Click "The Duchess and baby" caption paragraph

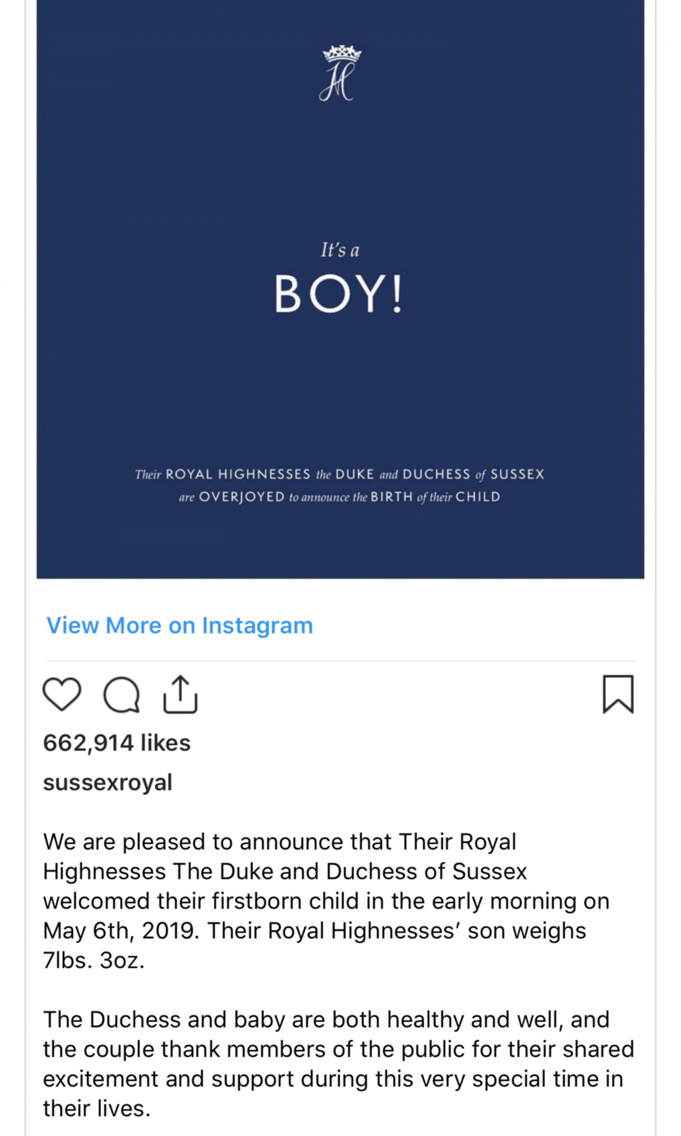(x=326, y=1019)
